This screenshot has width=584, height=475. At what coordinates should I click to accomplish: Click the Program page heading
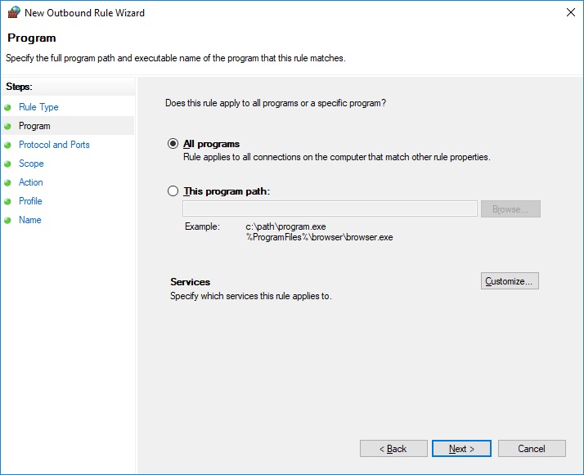(32, 38)
